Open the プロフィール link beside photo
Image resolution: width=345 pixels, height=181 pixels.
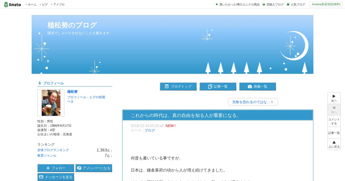(77, 97)
